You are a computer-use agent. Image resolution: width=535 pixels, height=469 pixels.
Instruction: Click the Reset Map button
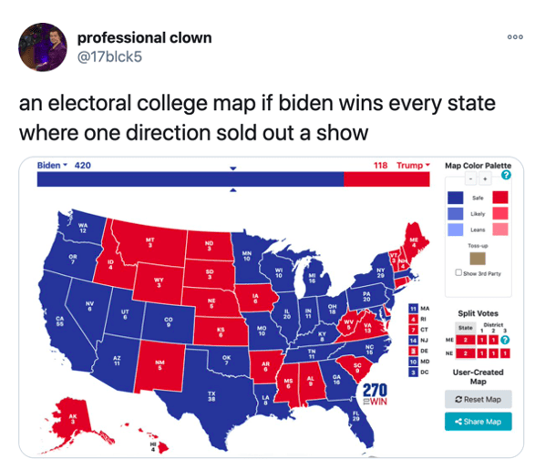(x=478, y=399)
